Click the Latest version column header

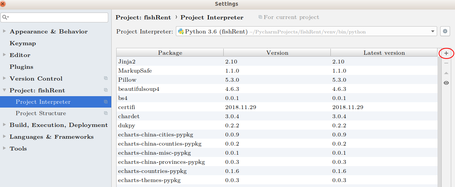[384, 53]
